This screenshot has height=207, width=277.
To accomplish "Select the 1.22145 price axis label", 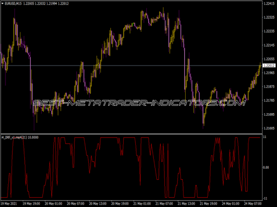I will click(x=268, y=45).
